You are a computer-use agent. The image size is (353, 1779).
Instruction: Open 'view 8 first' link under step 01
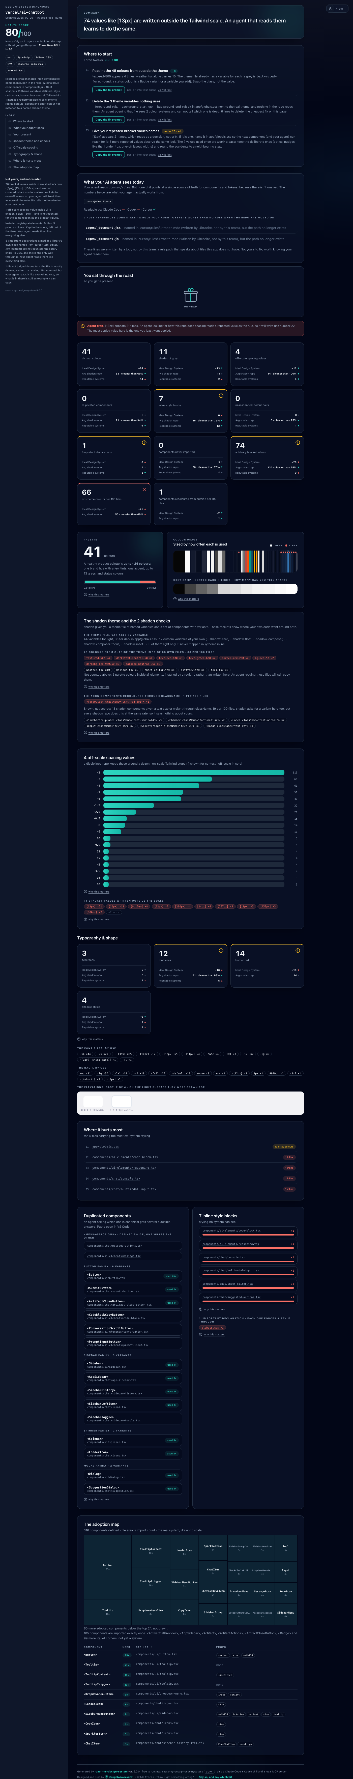(165, 90)
